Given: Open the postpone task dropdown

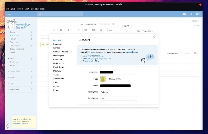Looking at the screenshot, I should pyautogui.click(x=61, y=30).
